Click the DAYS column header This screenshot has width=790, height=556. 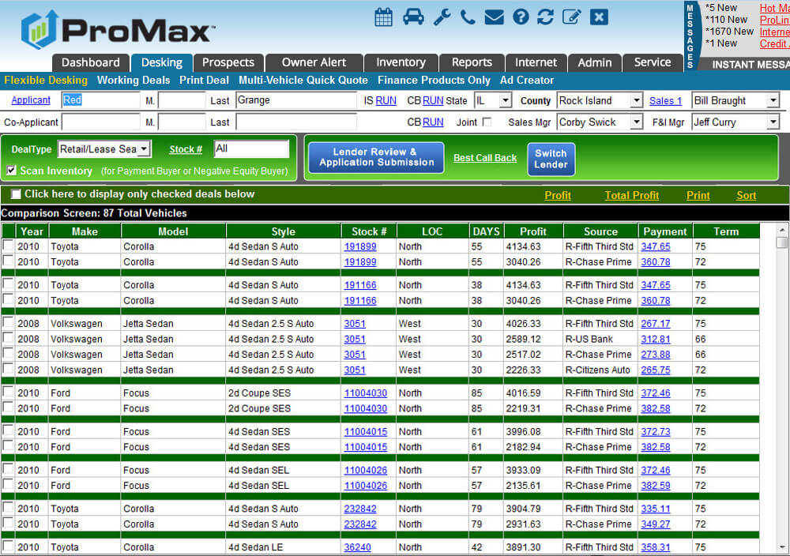click(486, 231)
